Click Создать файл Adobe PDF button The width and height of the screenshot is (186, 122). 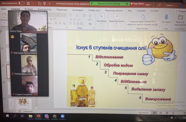tap(142, 19)
